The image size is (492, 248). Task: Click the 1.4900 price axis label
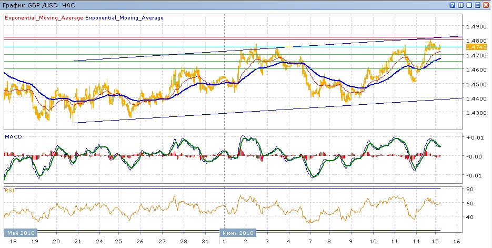pos(476,26)
